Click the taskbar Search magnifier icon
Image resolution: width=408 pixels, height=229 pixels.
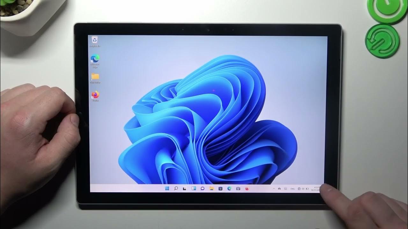coord(176,189)
